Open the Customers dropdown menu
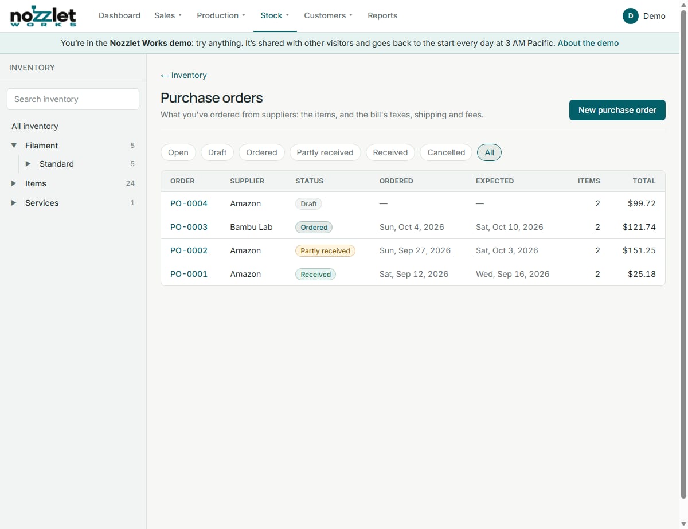The height and width of the screenshot is (529, 688). click(x=329, y=15)
